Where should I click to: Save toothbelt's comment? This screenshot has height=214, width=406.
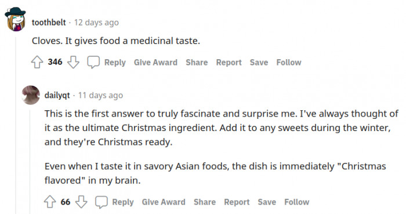click(259, 63)
